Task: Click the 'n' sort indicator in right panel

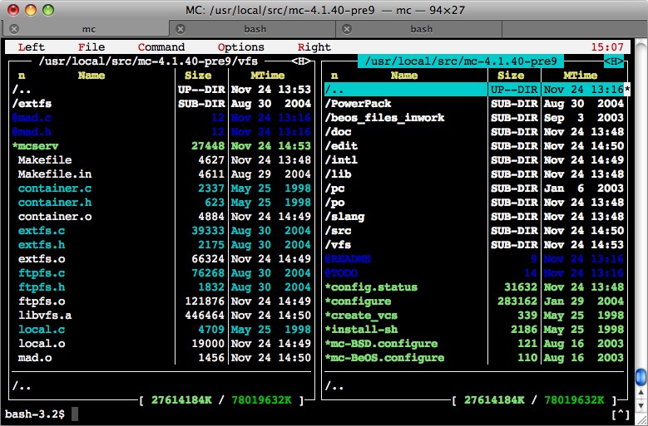Action: coord(335,76)
